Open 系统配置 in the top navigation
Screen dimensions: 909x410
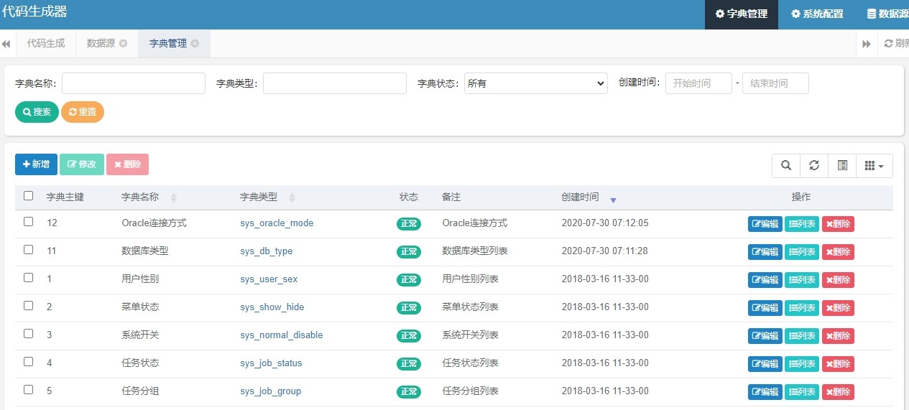(x=817, y=14)
